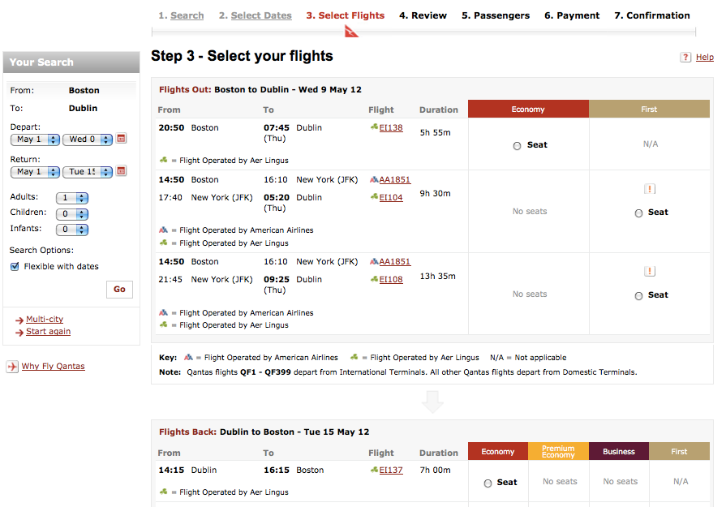Select Economy seat for return flight EI137
Viewport: 726px width, 507px height.
point(488,483)
